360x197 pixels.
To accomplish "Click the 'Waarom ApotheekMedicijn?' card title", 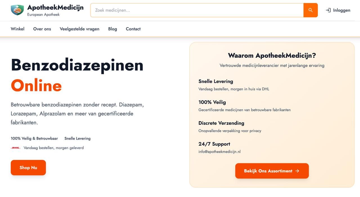I will (x=272, y=55).
